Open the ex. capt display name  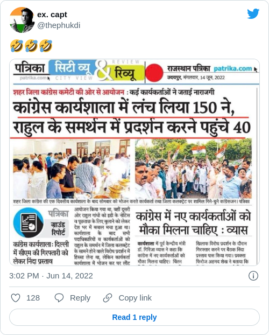click(52, 15)
